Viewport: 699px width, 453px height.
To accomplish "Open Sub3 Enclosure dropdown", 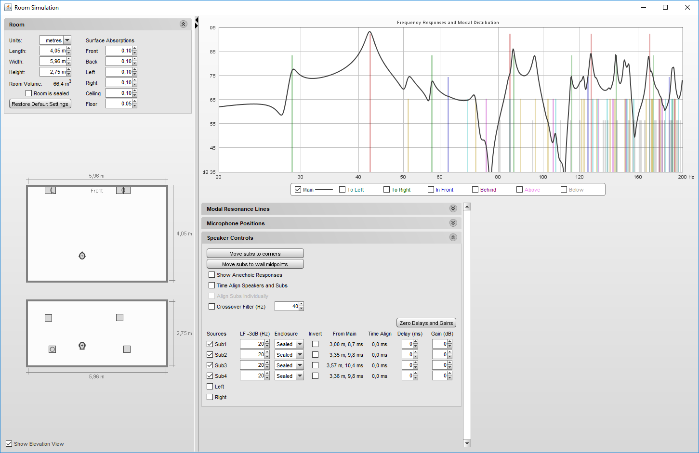I will [x=300, y=365].
